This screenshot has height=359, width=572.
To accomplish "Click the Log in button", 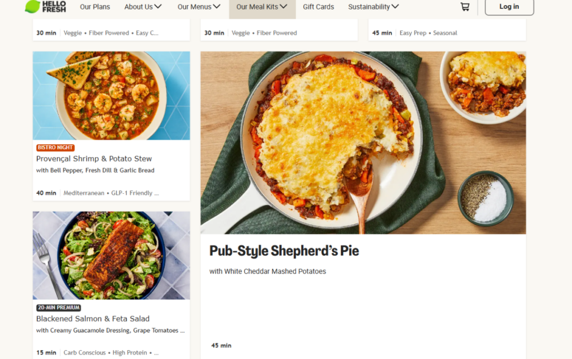I will tap(509, 7).
